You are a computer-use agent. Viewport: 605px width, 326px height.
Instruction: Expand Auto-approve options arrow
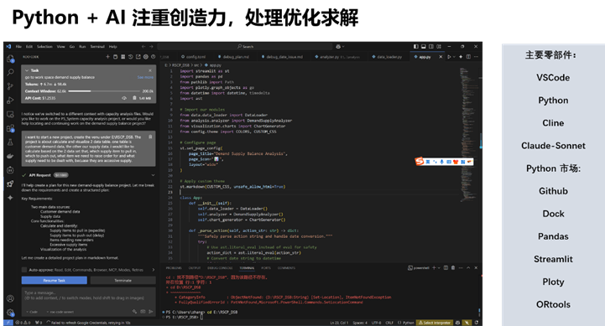pos(154,270)
